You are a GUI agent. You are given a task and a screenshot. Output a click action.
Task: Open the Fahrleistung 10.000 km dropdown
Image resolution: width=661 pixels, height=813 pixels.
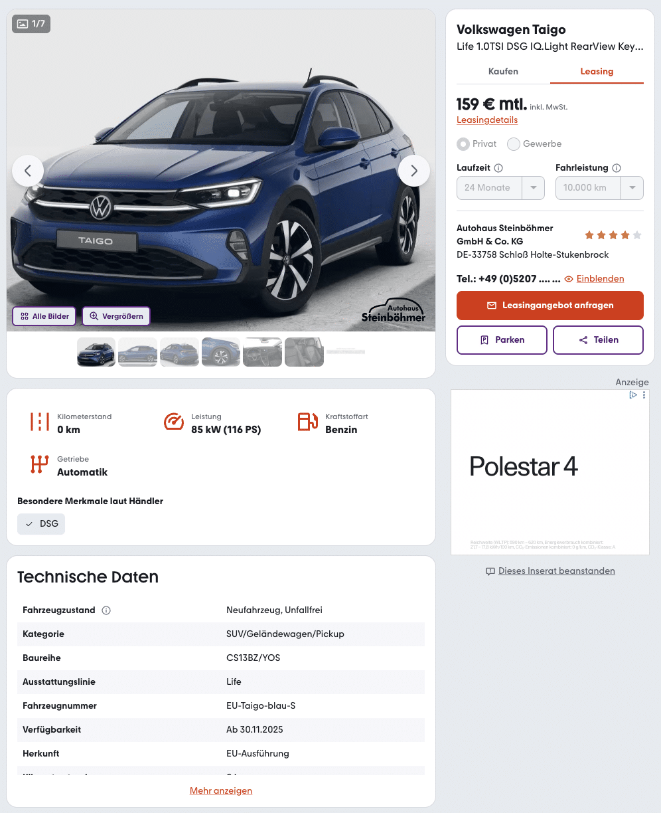[x=599, y=187]
